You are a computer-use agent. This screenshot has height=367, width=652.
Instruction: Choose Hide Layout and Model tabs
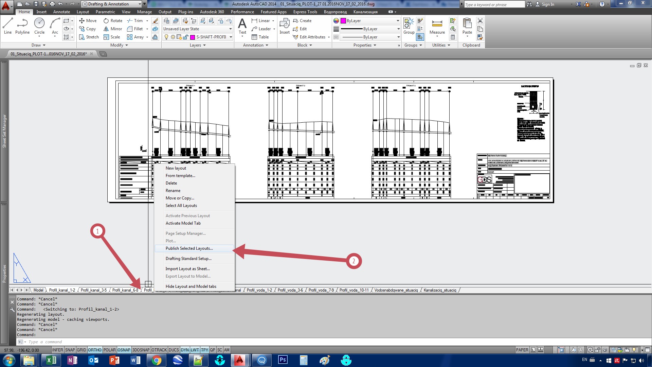coord(194,286)
